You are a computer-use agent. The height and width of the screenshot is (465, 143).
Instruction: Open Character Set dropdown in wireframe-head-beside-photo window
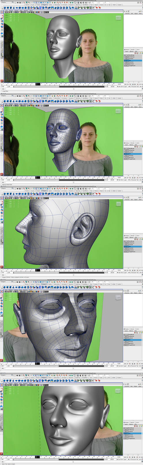pyautogui.click(x=134, y=179)
